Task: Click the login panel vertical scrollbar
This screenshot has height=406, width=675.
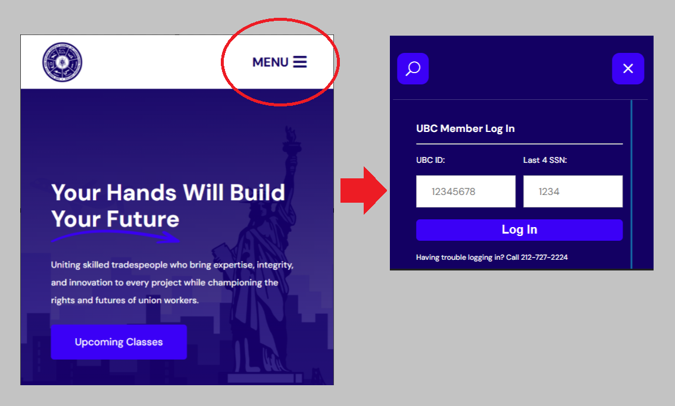Action: [631, 184]
